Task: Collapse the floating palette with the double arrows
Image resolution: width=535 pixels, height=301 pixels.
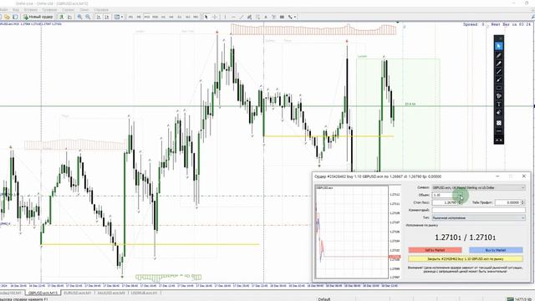Action: point(499,140)
